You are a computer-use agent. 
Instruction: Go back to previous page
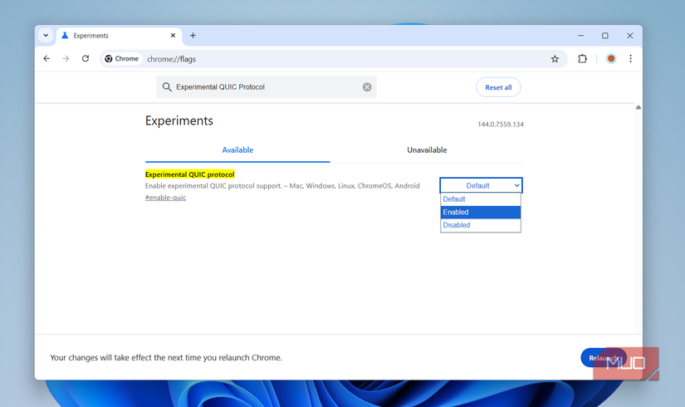tap(46, 59)
